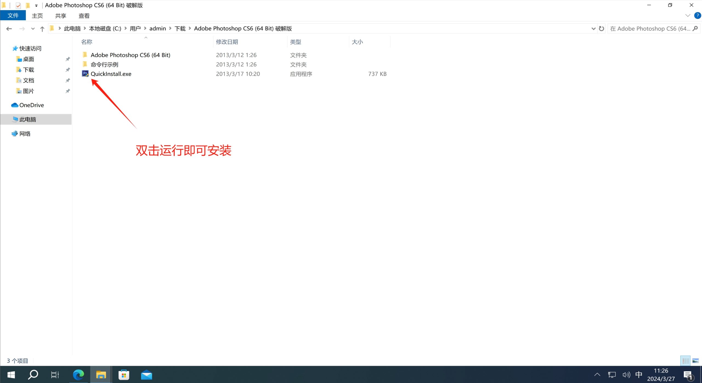The image size is (702, 383).
Task: Unpin 文档 from Quick access
Action: [x=68, y=80]
